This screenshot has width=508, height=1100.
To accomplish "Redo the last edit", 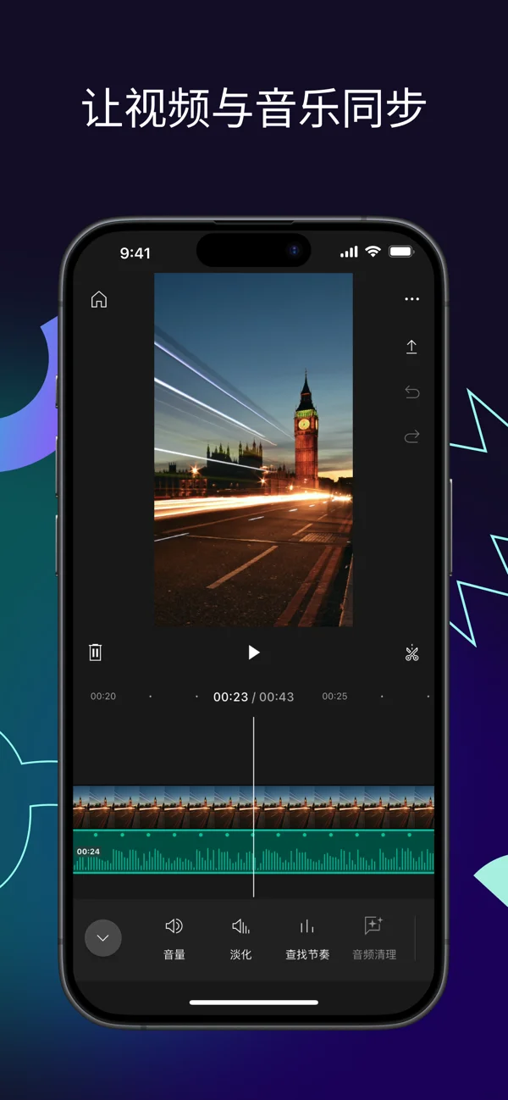I will [411, 436].
